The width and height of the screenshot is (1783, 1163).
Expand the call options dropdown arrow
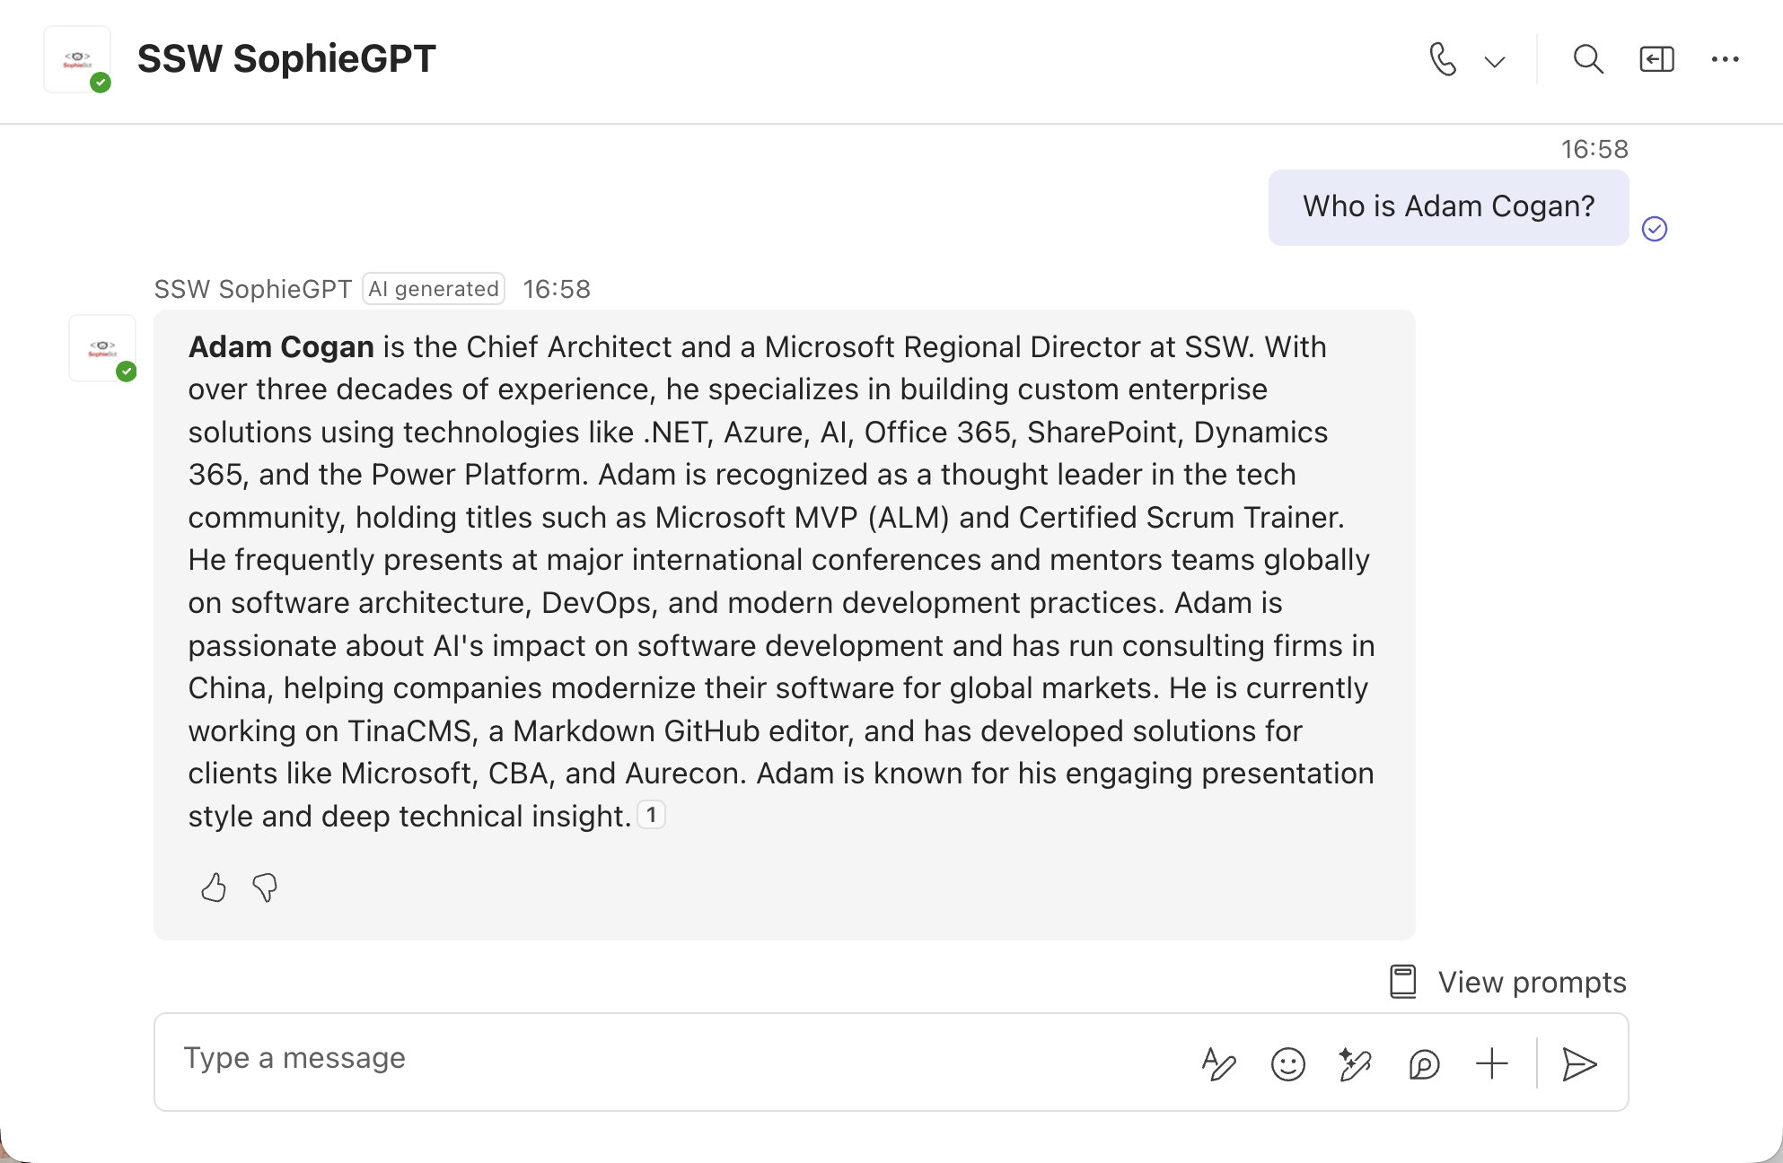(x=1495, y=61)
